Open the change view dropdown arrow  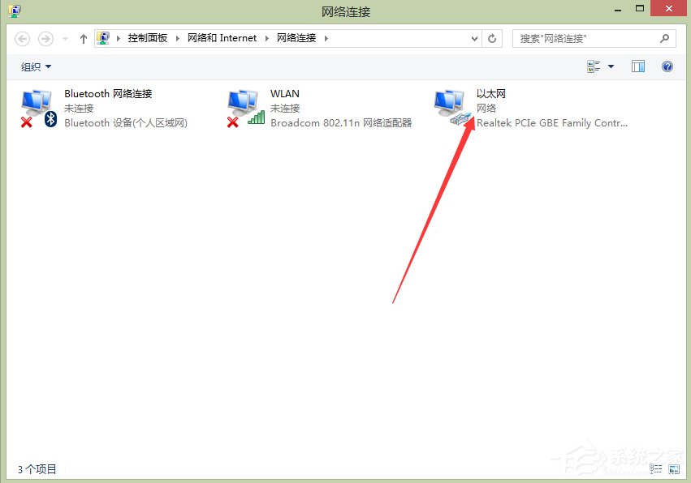[609, 66]
